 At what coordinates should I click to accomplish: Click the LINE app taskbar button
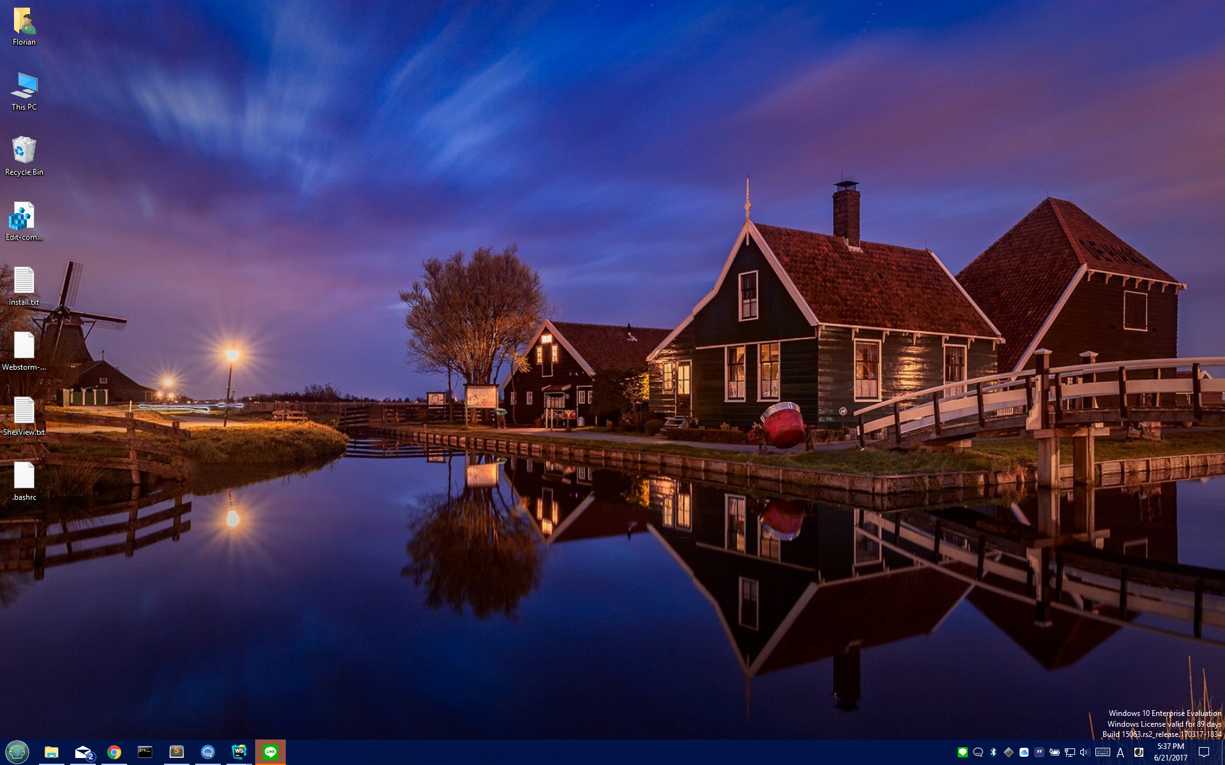270,752
